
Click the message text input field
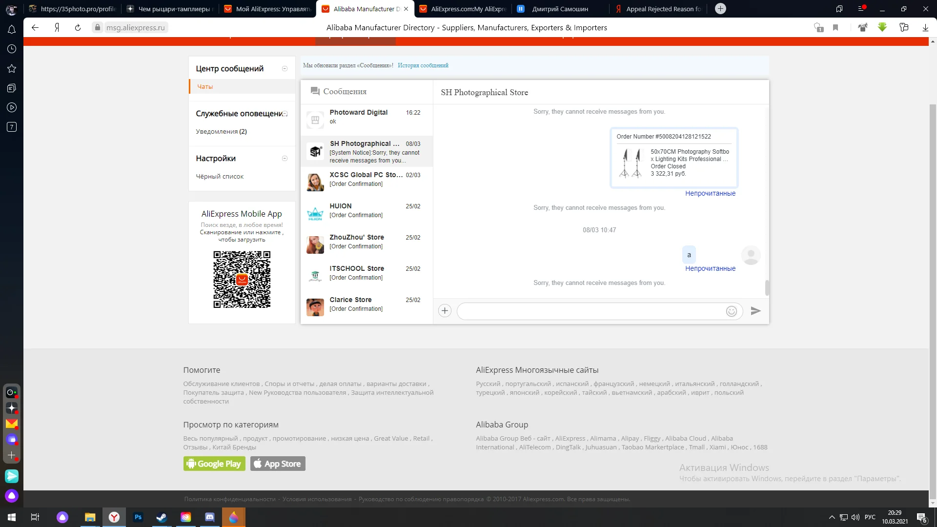[591, 311]
